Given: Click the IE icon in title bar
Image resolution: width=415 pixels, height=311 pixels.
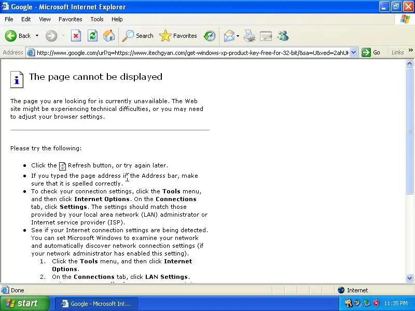Looking at the screenshot, I should 5,6.
